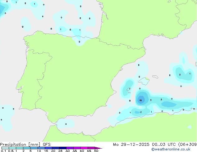197x152 pixels.
Task: Click the "25" legend scale label
Action: (60, 151)
